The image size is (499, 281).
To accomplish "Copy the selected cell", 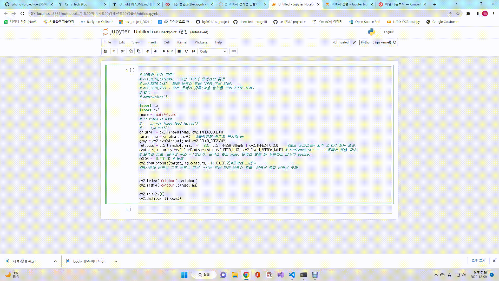I will [x=131, y=51].
